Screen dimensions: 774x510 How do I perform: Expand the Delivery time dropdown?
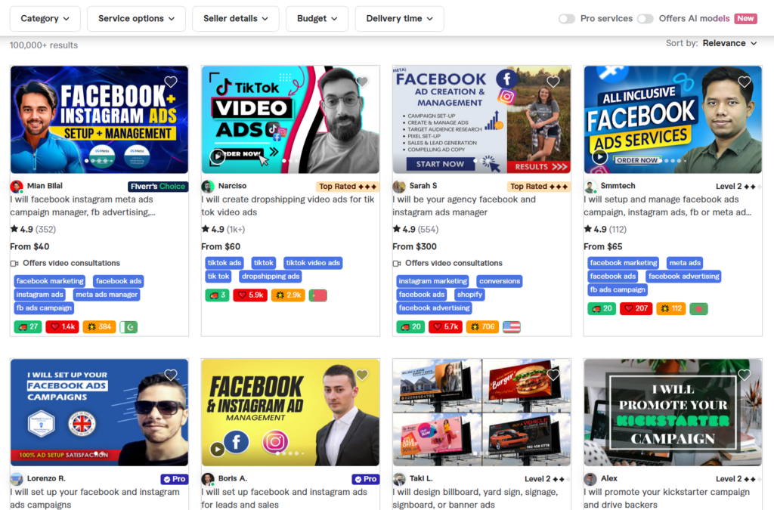[x=399, y=19]
